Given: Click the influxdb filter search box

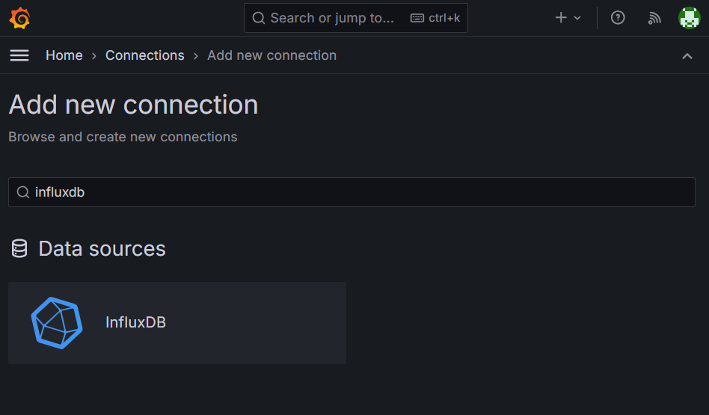Looking at the screenshot, I should pos(352,192).
